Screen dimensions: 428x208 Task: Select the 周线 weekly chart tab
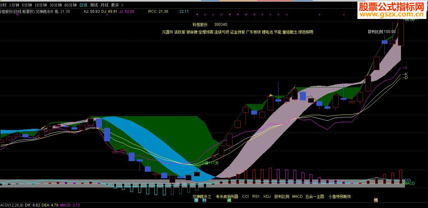coord(94,5)
